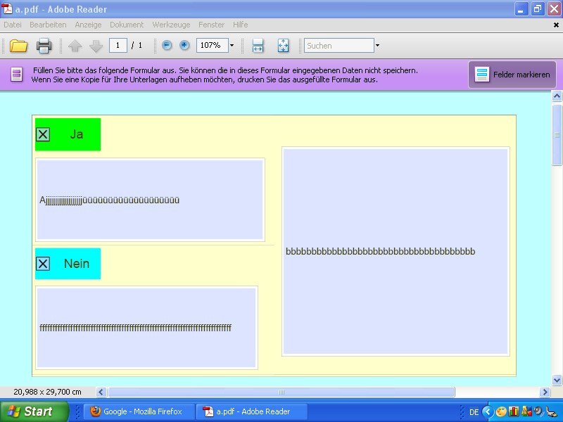Select the fit full page icon
The height and width of the screenshot is (422, 563).
(283, 46)
